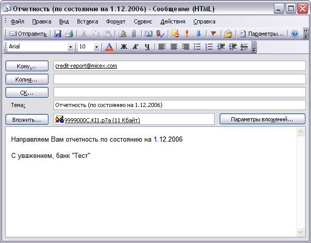Open Параметры... options in toolbar
This screenshot has height=243, width=311.
coord(262,34)
